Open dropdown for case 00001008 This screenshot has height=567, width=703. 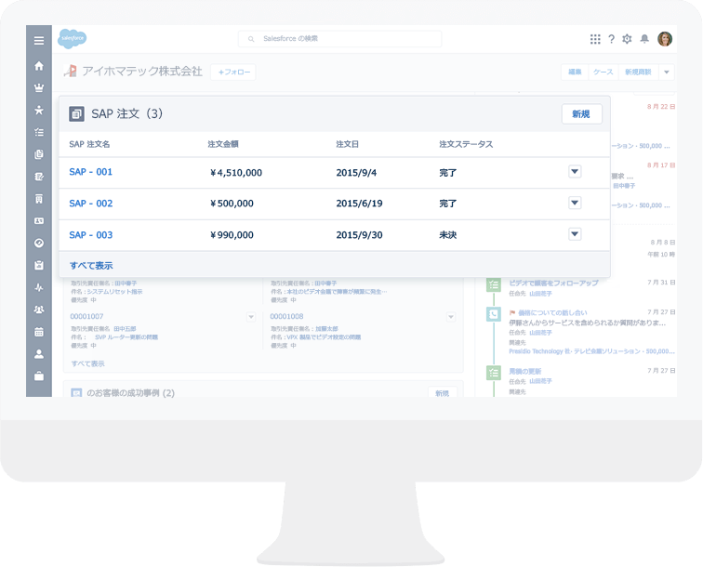451,317
